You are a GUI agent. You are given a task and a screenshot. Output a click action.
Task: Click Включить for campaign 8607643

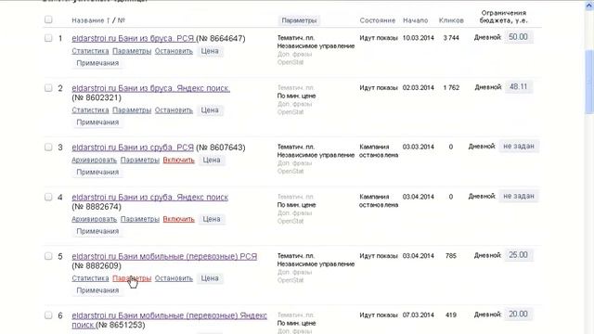[178, 161]
